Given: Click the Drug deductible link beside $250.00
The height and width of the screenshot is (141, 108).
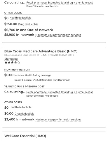Looking at the screenshot, I should pyautogui.click(x=28, y=24).
